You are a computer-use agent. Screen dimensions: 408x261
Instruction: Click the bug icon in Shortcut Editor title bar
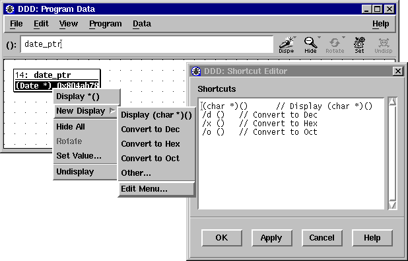tap(196, 71)
